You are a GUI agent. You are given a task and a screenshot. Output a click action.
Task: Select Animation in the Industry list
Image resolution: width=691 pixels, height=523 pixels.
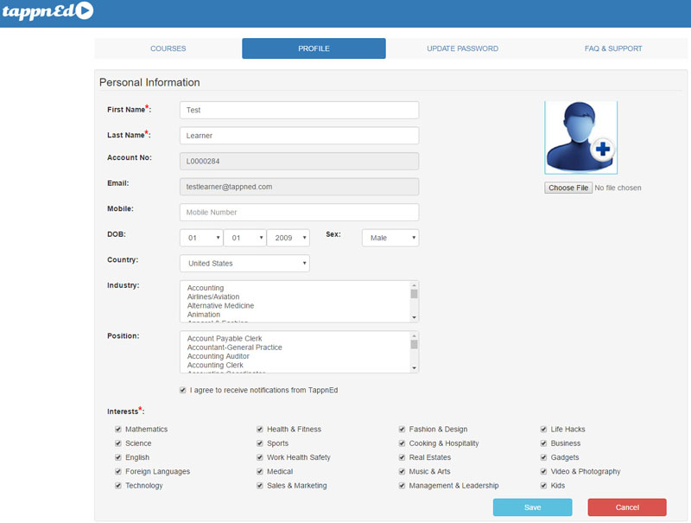pos(204,315)
